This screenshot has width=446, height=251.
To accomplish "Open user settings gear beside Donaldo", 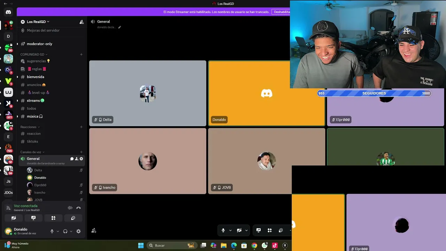I will tap(78, 231).
